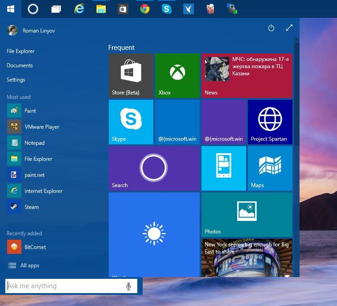Click the blue bird app taskbar icon
The height and width of the screenshot is (306, 337).
tap(189, 9)
